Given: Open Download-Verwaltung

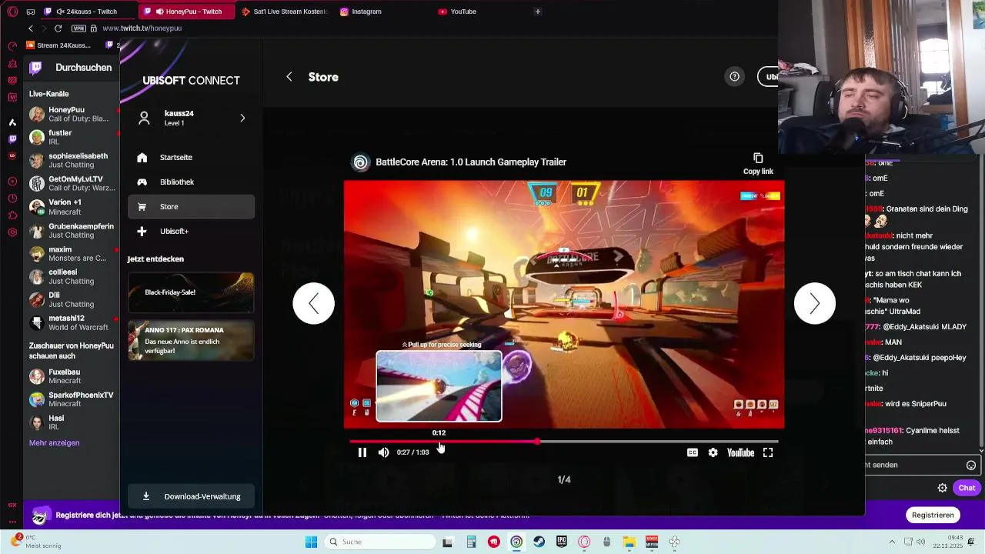Looking at the screenshot, I should click(x=191, y=496).
